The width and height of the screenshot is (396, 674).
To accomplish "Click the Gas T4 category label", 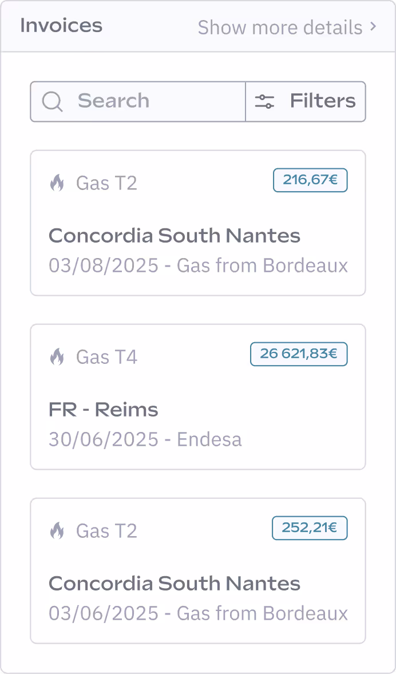I will (x=106, y=356).
